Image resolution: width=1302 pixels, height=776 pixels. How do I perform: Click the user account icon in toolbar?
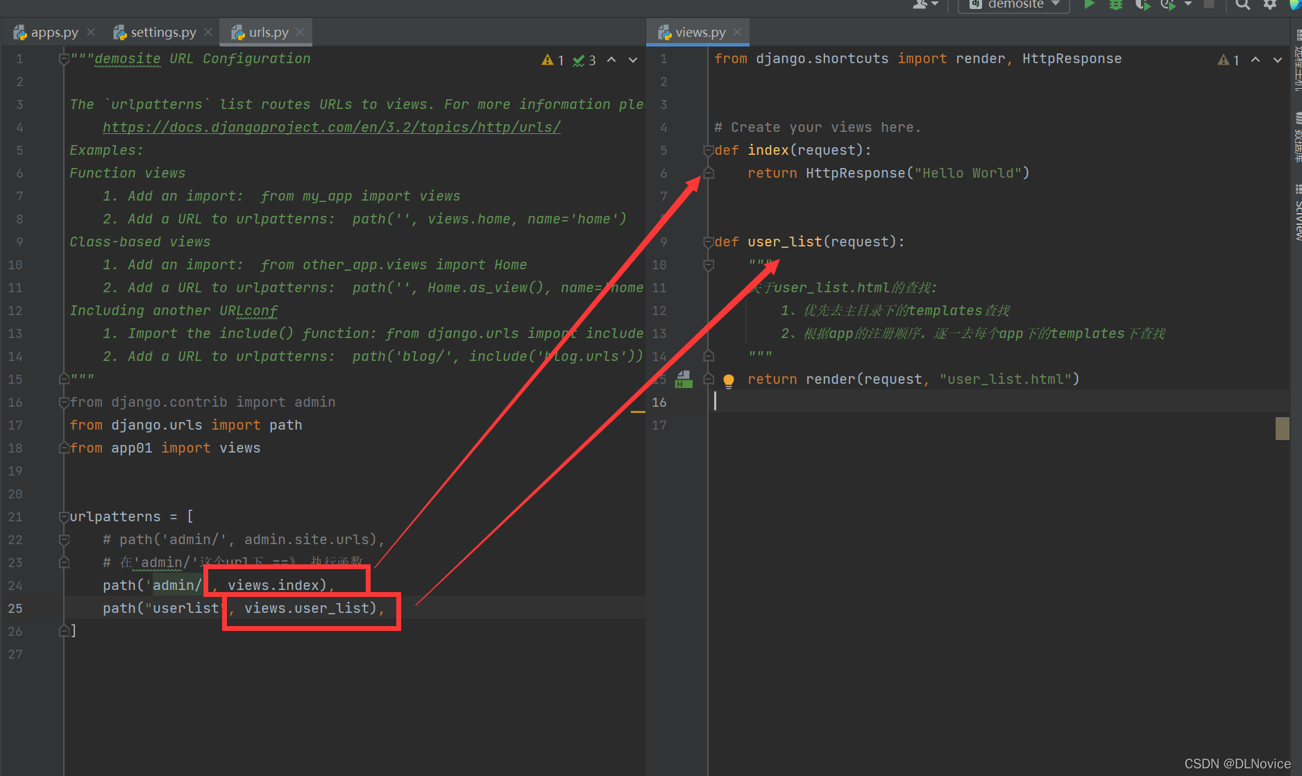(x=920, y=4)
